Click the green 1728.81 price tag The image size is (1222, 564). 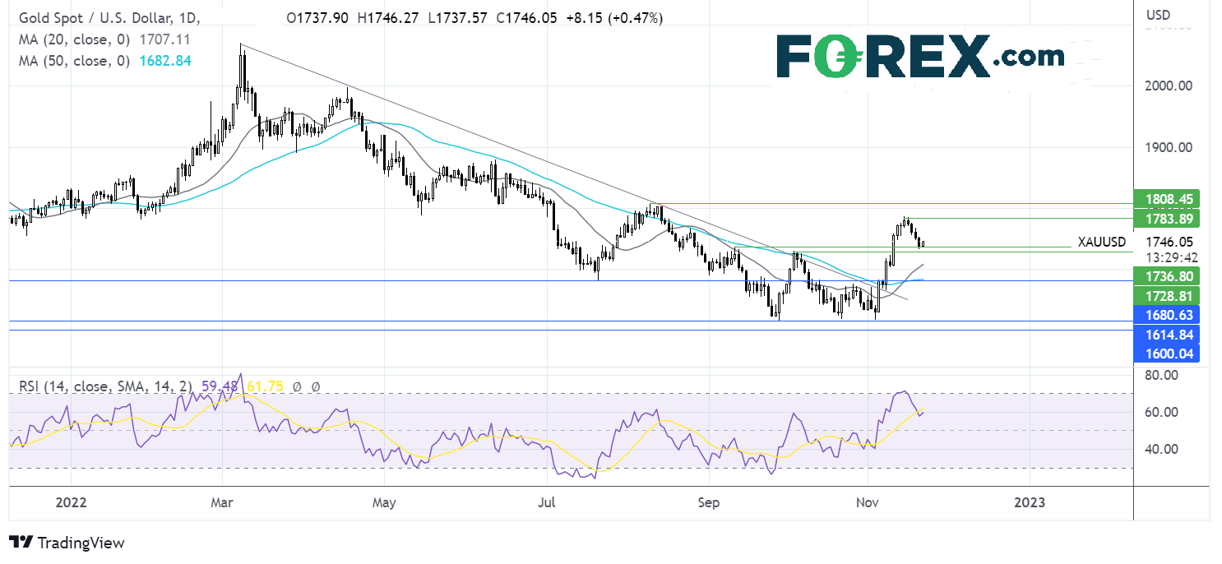pyautogui.click(x=1165, y=295)
